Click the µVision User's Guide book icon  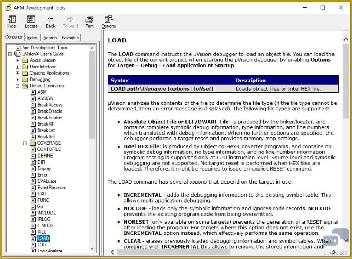(17, 54)
